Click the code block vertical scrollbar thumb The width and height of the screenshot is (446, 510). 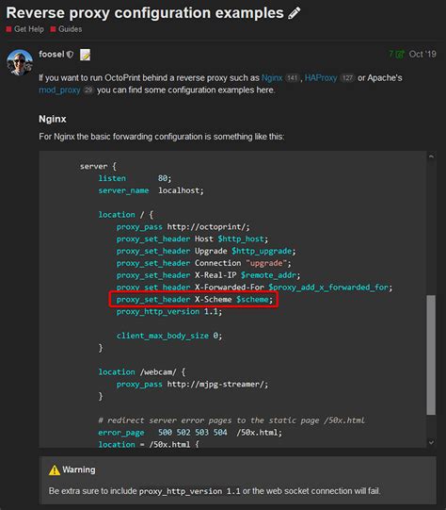431,354
